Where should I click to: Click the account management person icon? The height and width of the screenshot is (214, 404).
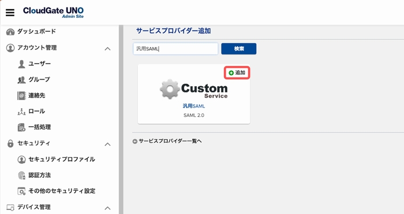[x=10, y=48]
